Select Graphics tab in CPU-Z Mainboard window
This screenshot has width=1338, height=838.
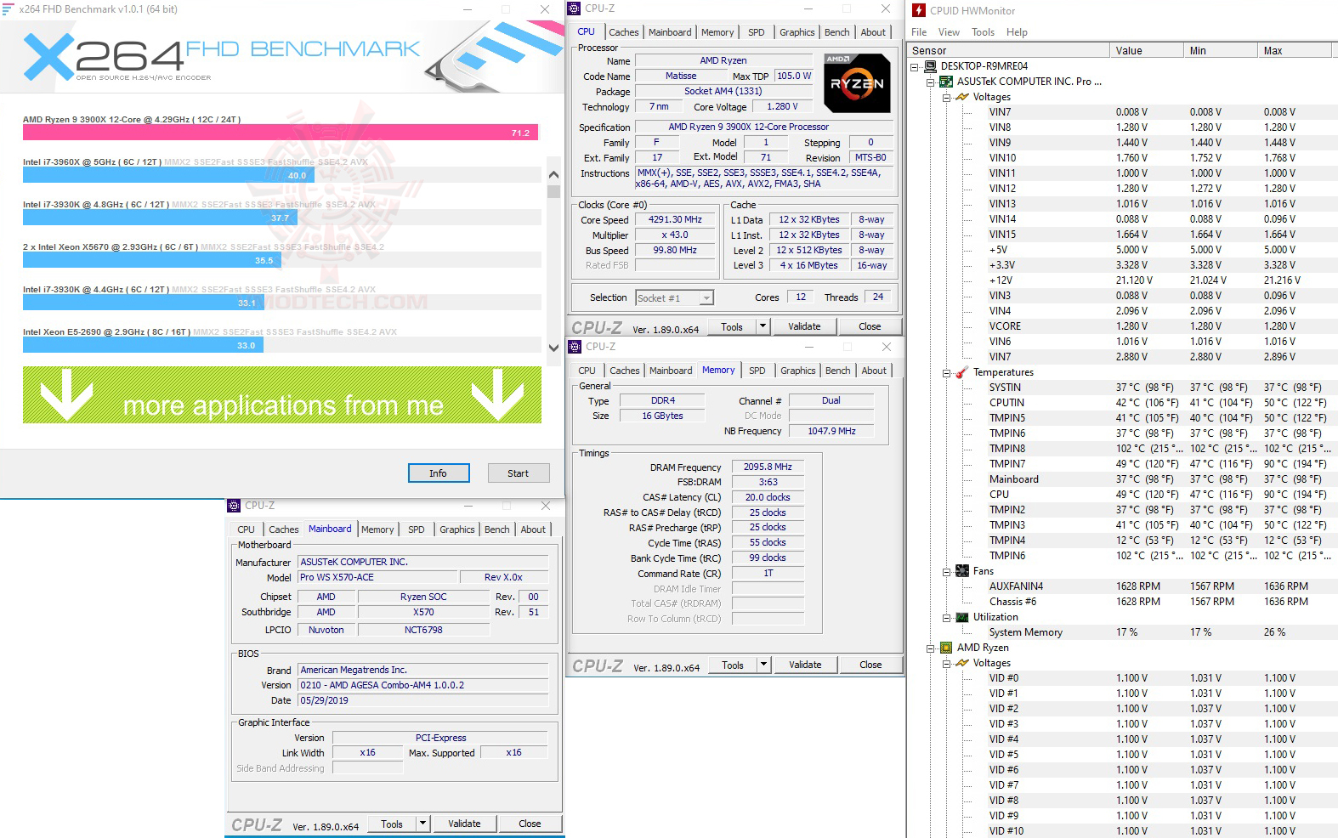pos(457,529)
